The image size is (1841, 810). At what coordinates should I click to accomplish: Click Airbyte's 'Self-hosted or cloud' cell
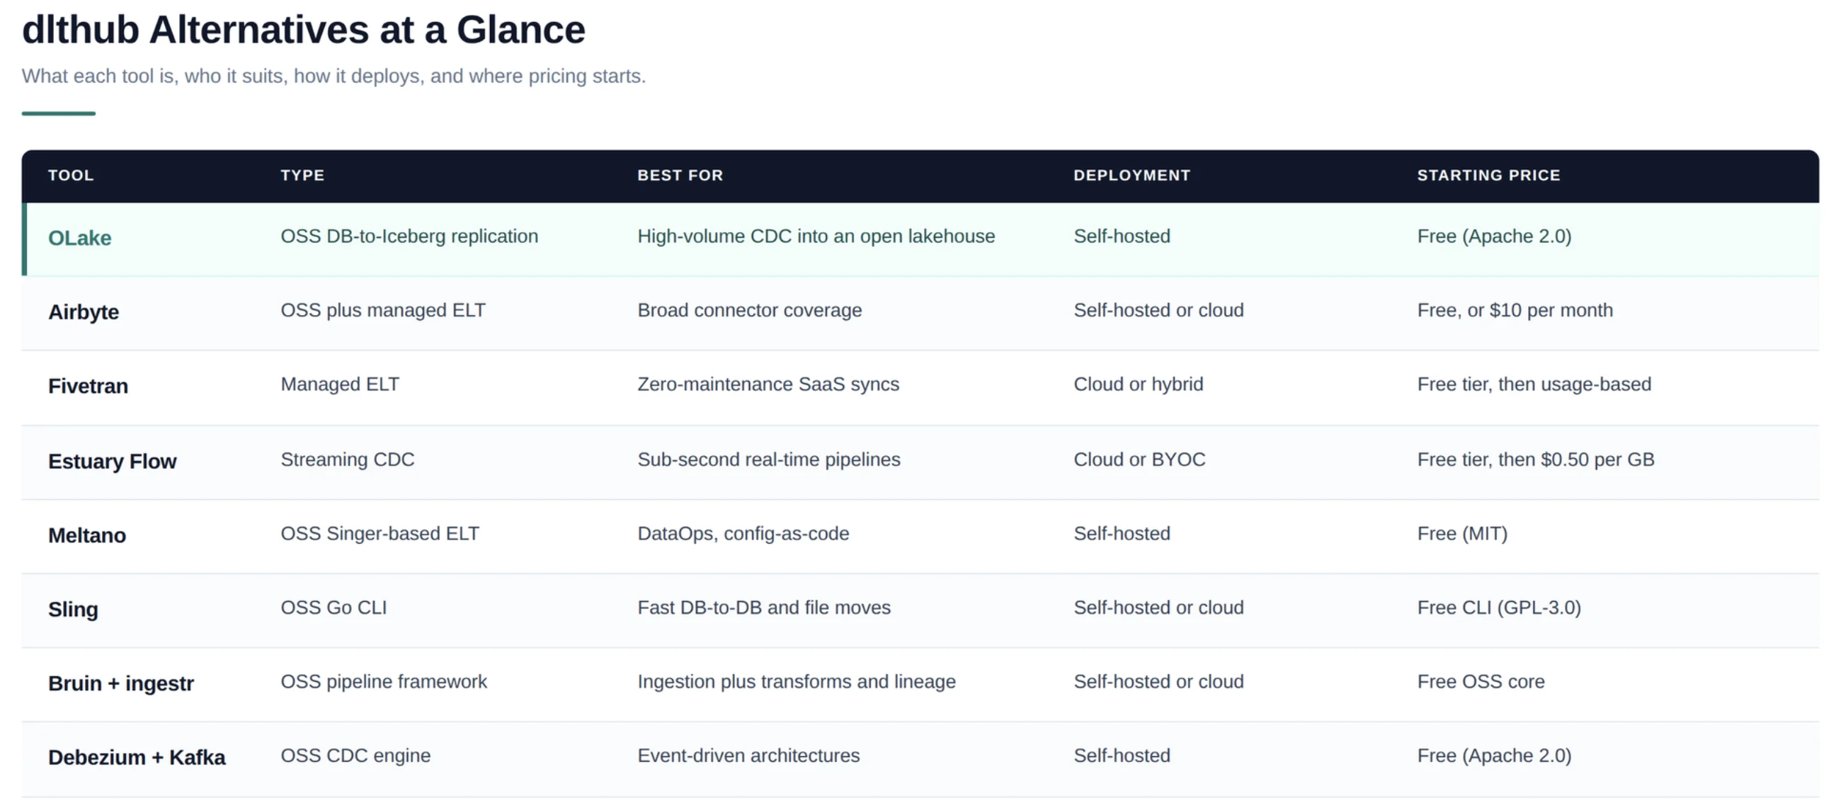[1158, 310]
